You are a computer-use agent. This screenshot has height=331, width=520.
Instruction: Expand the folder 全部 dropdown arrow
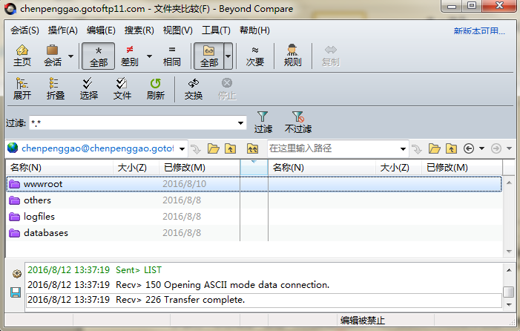click(x=228, y=56)
